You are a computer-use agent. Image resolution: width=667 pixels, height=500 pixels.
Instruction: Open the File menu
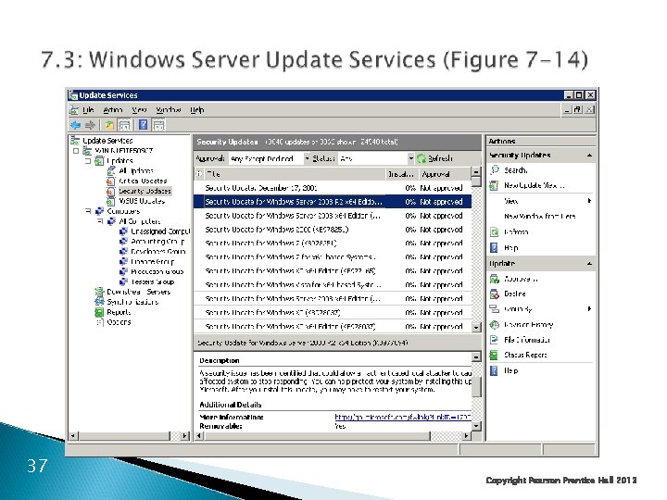point(88,109)
